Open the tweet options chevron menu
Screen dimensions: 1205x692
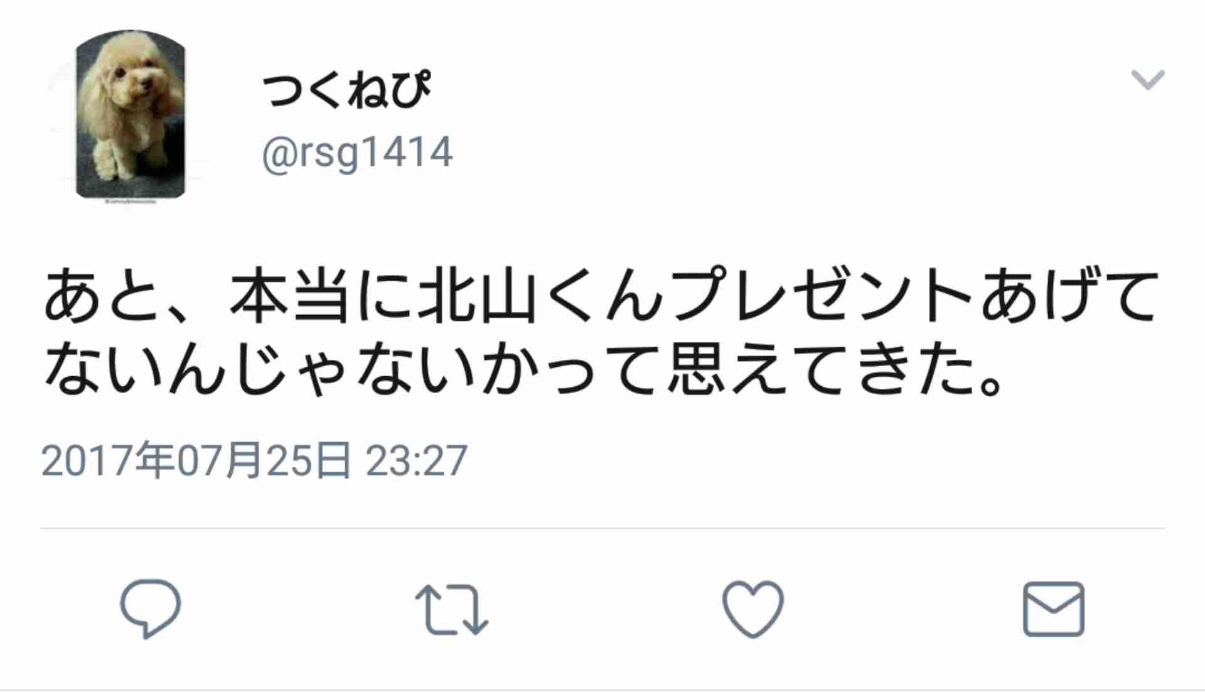tap(1148, 80)
